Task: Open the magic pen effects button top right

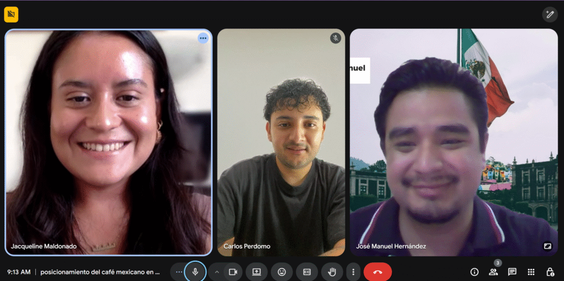Action: [550, 14]
